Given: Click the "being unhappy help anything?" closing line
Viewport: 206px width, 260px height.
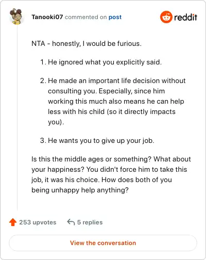Looking at the screenshot, I should (80, 190).
